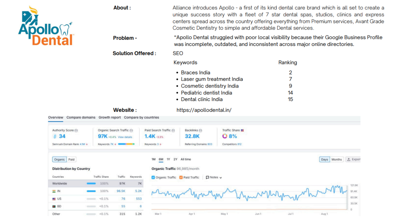Toggle the Paid Traffic checkbox

coord(181,177)
